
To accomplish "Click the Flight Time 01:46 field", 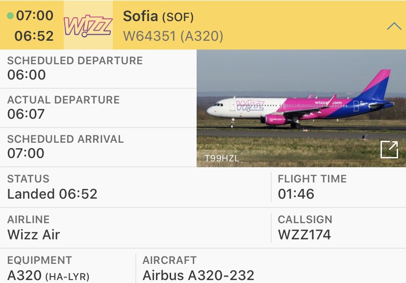I will [x=312, y=187].
